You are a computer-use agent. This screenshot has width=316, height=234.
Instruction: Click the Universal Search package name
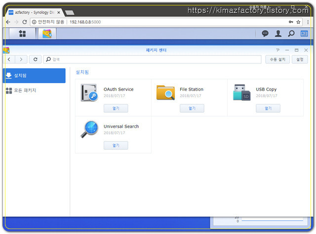point(121,126)
